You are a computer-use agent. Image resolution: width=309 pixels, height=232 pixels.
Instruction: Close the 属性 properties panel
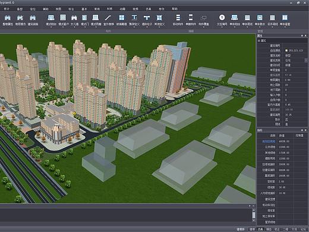pos(305,36)
